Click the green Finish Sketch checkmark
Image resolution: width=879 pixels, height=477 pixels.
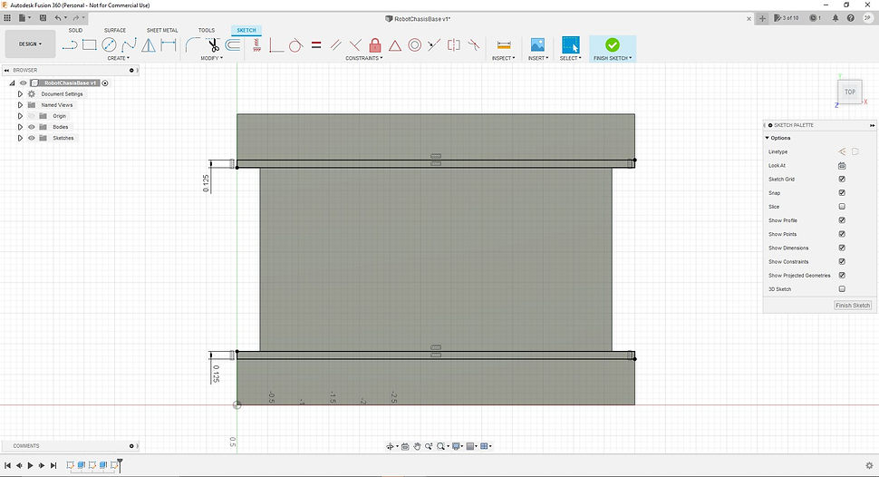[x=613, y=45]
